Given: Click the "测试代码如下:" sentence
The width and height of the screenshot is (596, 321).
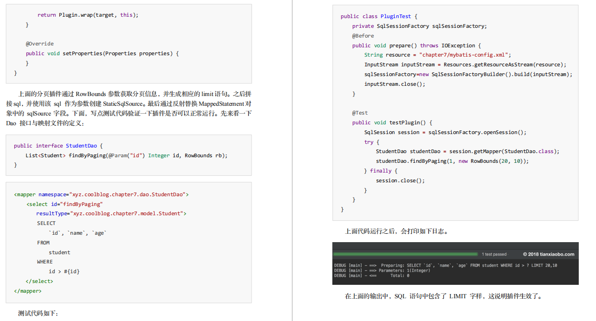Looking at the screenshot, I should [38, 314].
